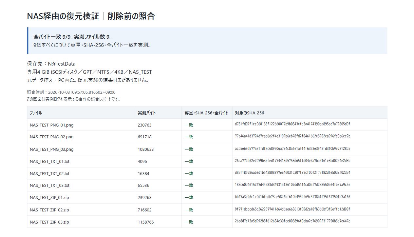Select the SHA-256 hash starting with 77a46a41
This screenshot has width=414, height=237.
point(292,136)
